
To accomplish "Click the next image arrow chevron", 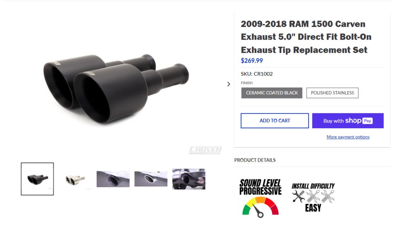I will pos(229,84).
